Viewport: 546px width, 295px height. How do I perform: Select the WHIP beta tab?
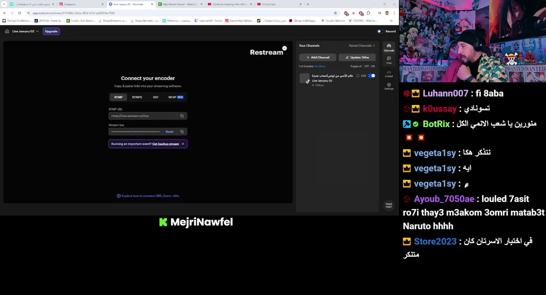pos(176,97)
